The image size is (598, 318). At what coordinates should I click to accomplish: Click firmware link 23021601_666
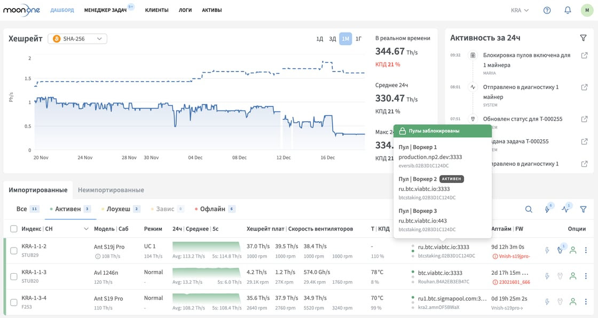click(x=514, y=282)
